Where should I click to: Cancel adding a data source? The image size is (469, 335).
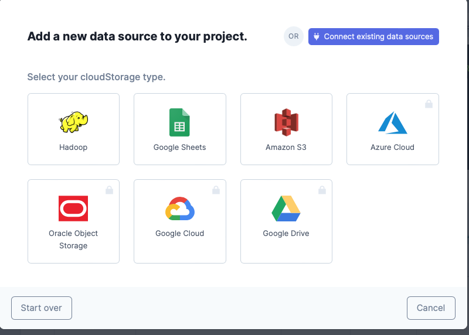click(x=431, y=308)
